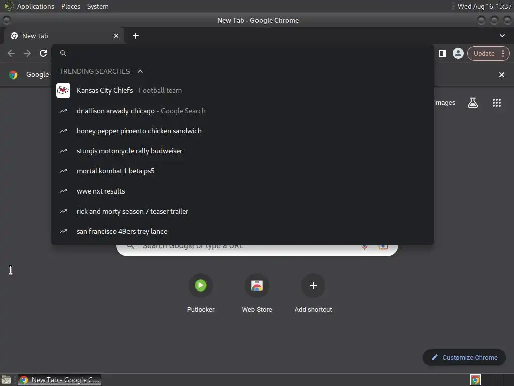Open the Applications menu
Screen dimensions: 514x386
click(36, 6)
